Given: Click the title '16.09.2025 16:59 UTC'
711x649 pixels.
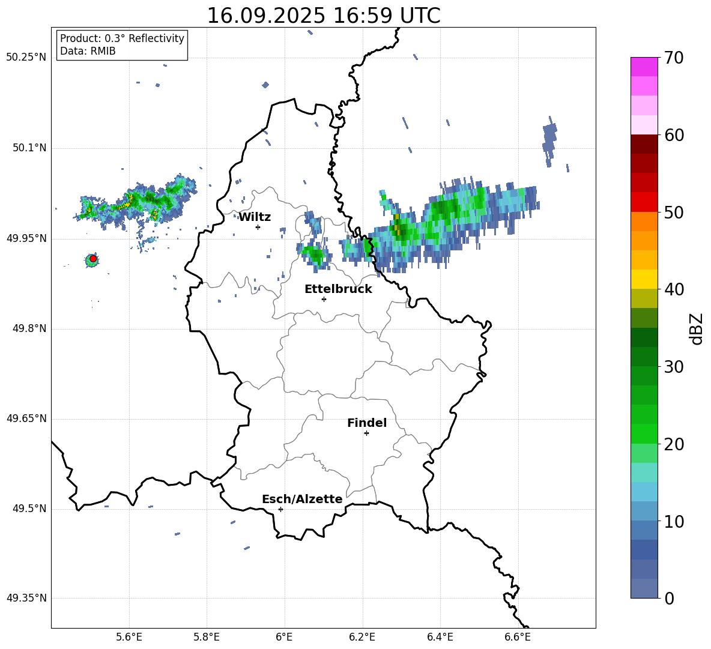Looking at the screenshot, I should tap(324, 16).
